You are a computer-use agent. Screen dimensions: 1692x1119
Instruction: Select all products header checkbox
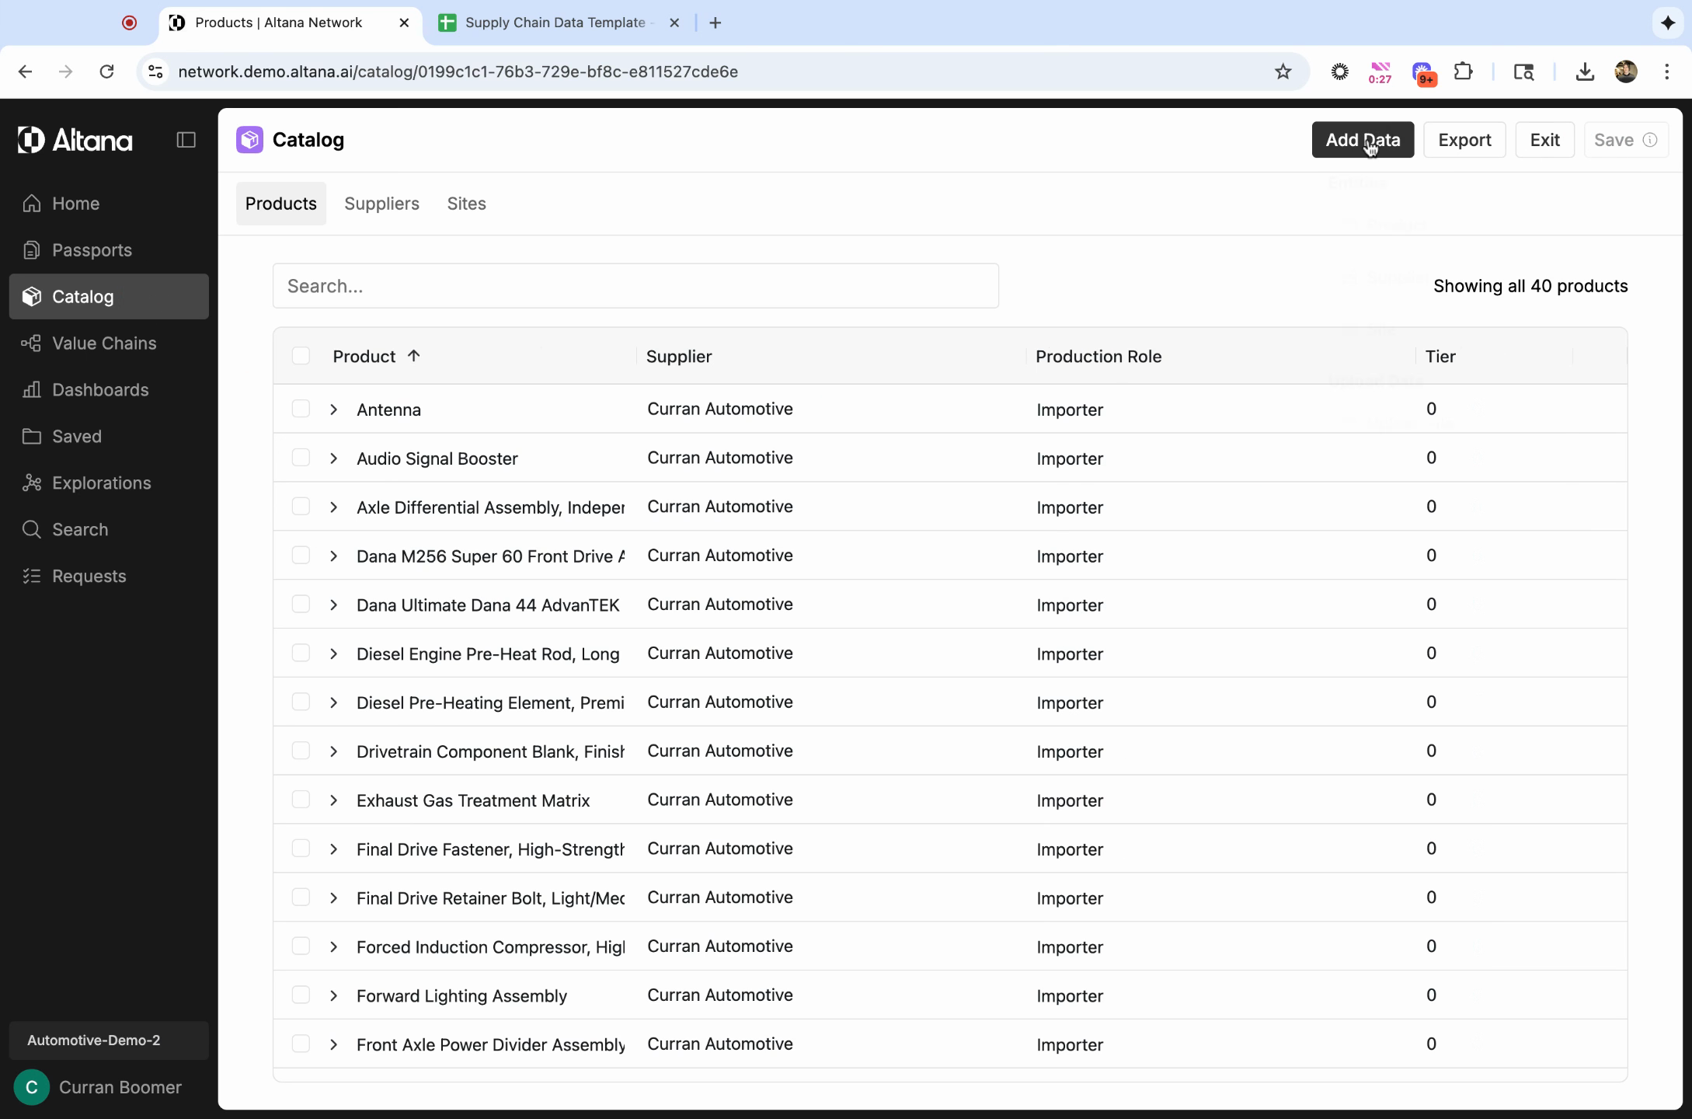pyautogui.click(x=301, y=356)
